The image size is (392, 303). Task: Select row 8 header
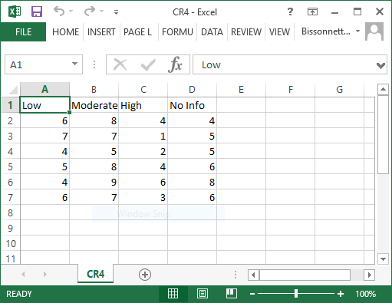pyautogui.click(x=10, y=212)
